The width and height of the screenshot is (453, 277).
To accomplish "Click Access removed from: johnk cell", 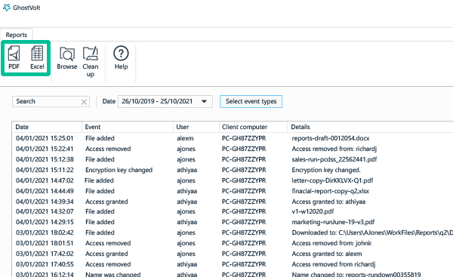I will click(x=331, y=243).
